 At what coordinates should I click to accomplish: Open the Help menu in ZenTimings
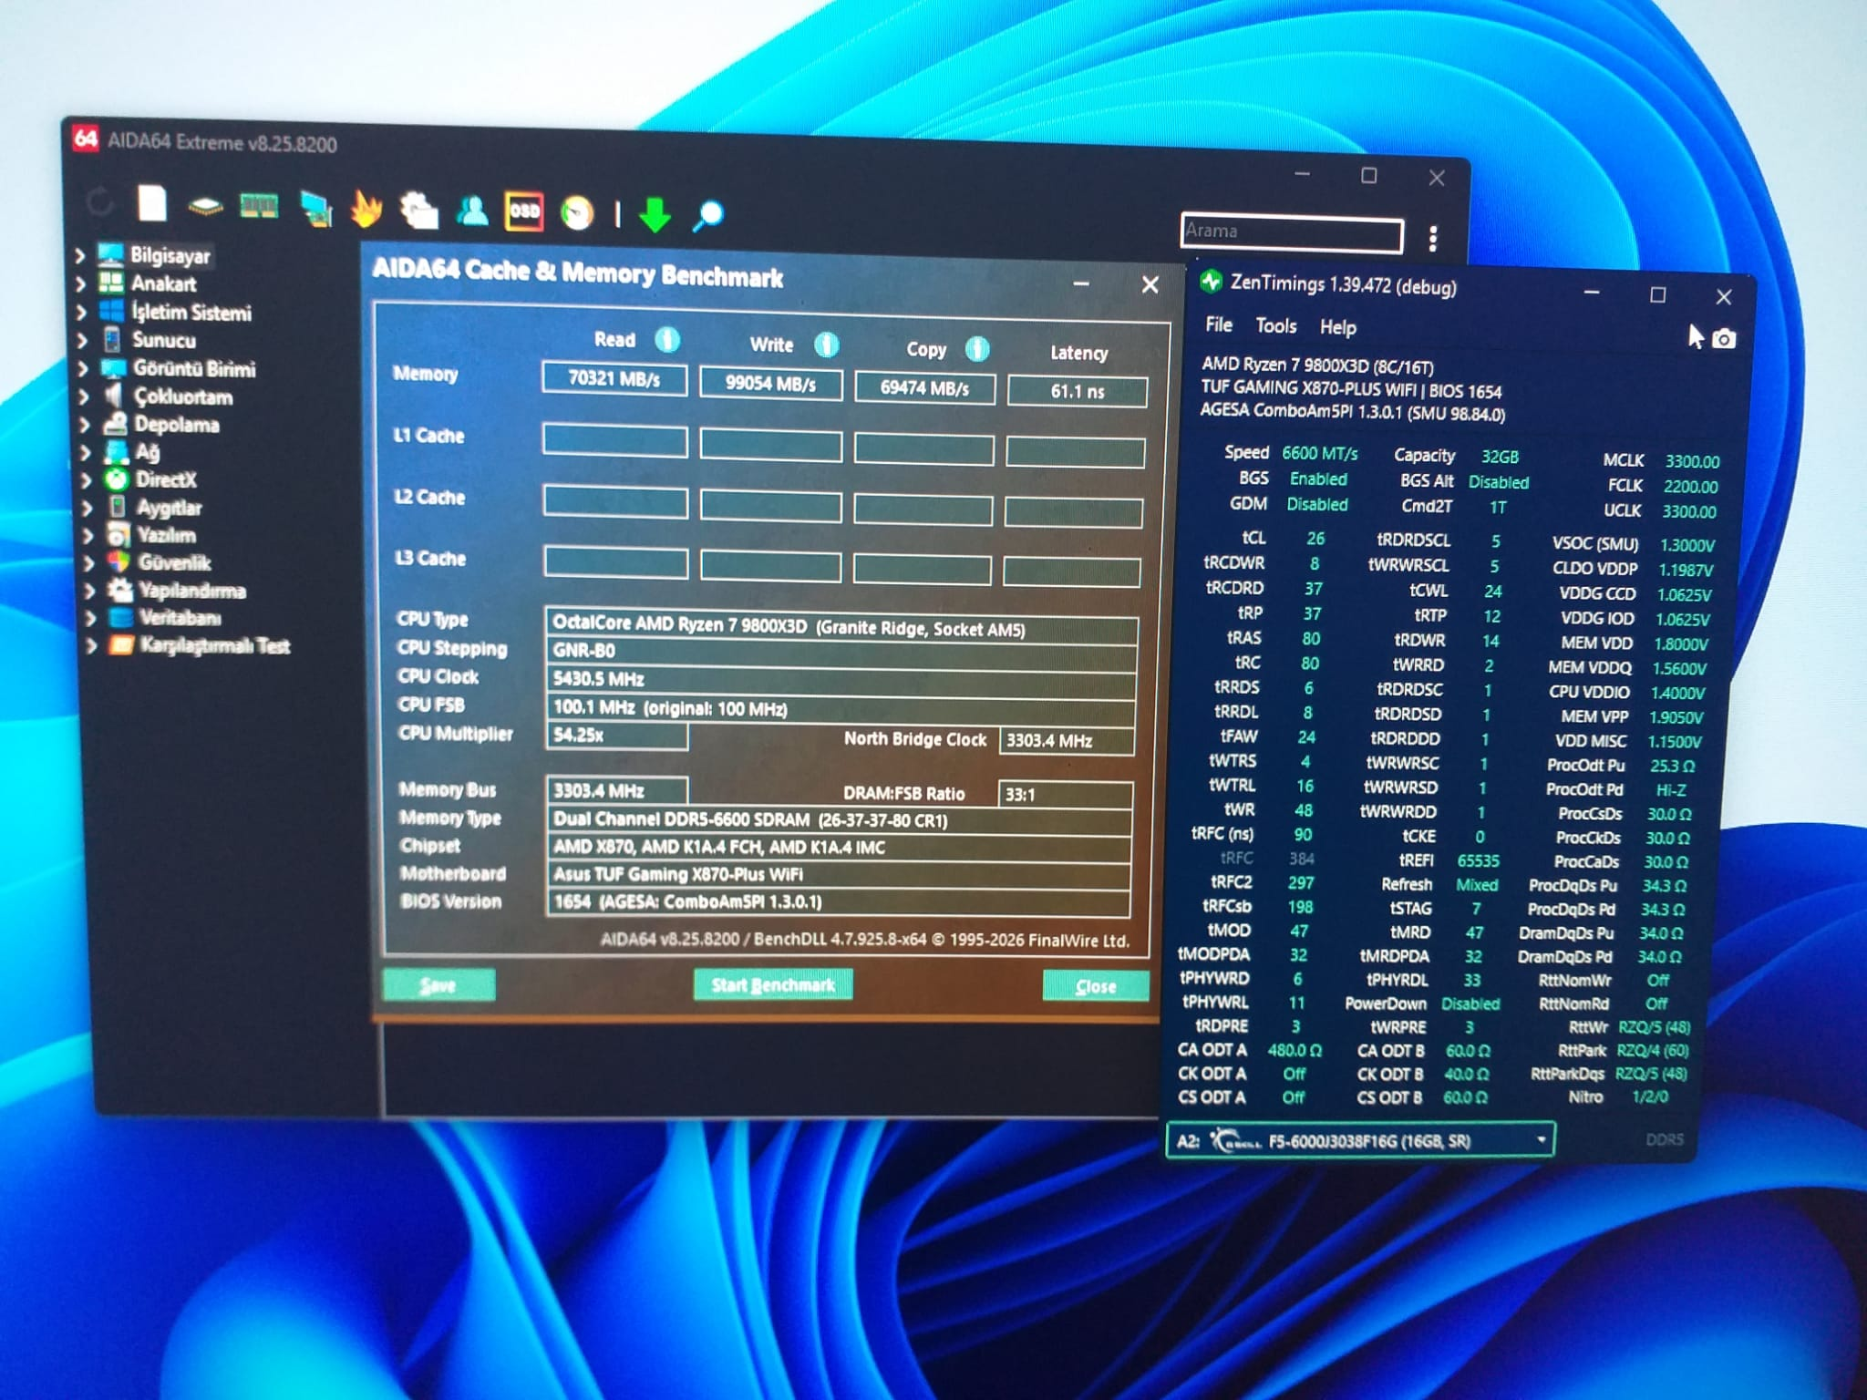1337,327
